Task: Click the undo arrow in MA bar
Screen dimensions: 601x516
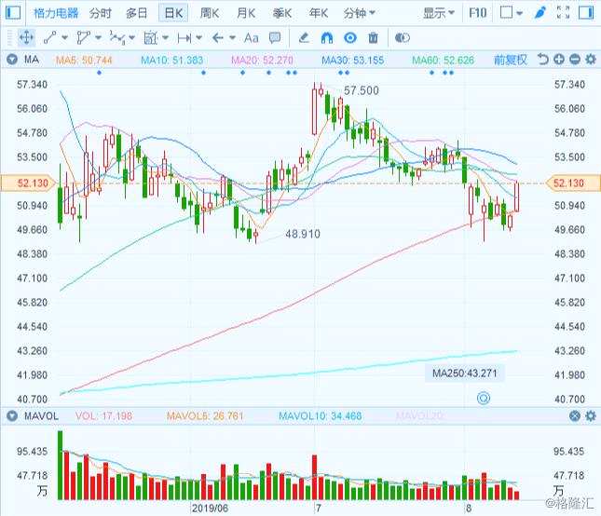Action: (542, 60)
